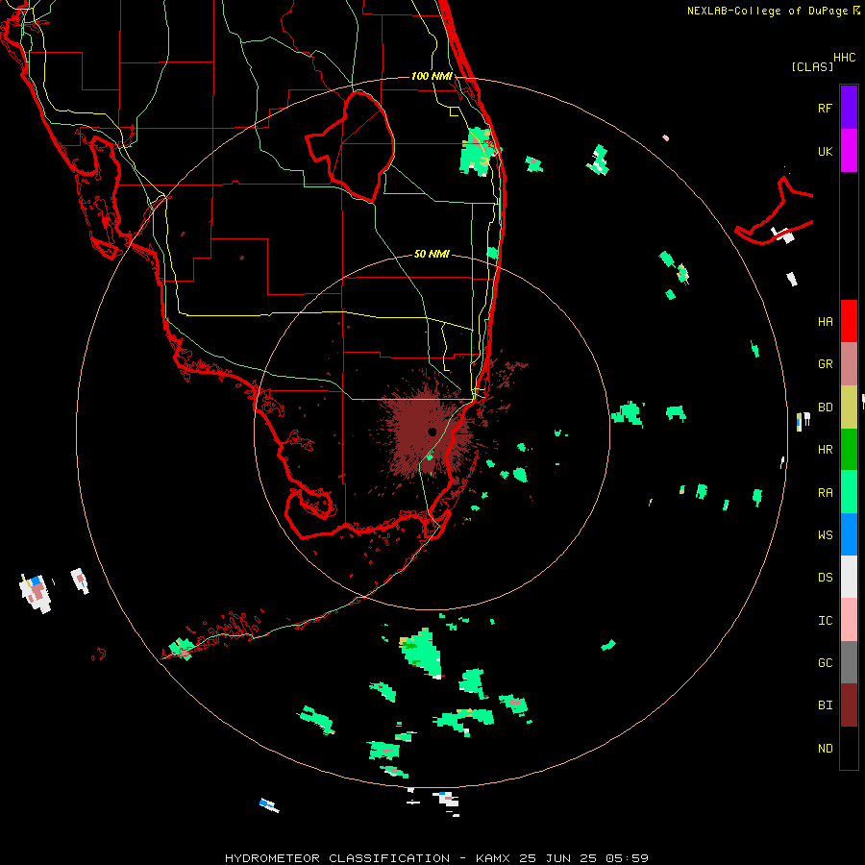The width and height of the screenshot is (865, 865).
Task: Click the BI brown legend swatch
Action: (849, 705)
